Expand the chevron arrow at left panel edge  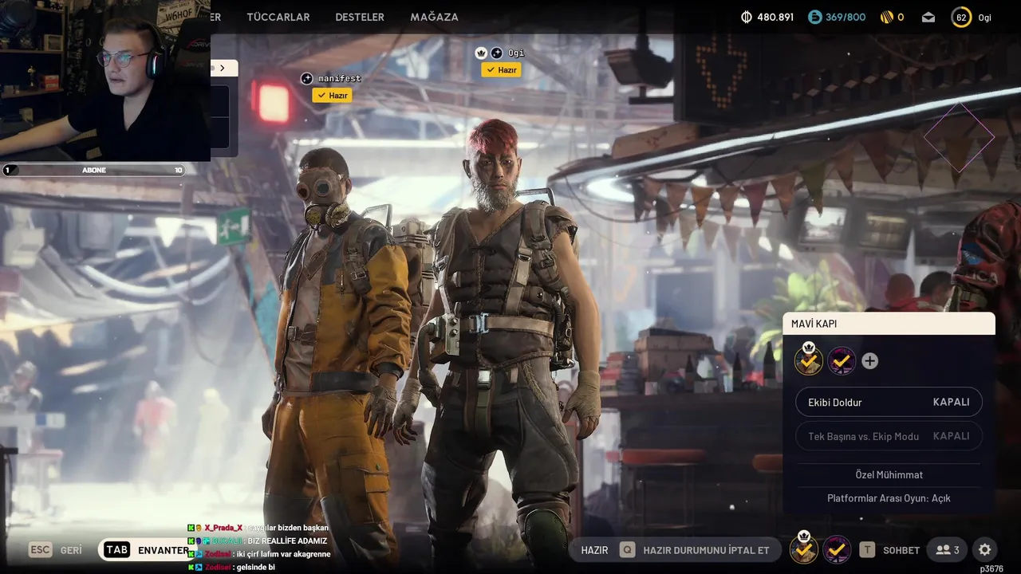point(223,69)
